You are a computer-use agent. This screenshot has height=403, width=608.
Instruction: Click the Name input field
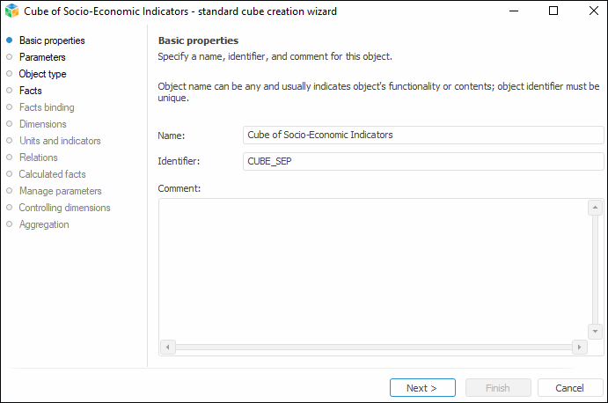422,136
